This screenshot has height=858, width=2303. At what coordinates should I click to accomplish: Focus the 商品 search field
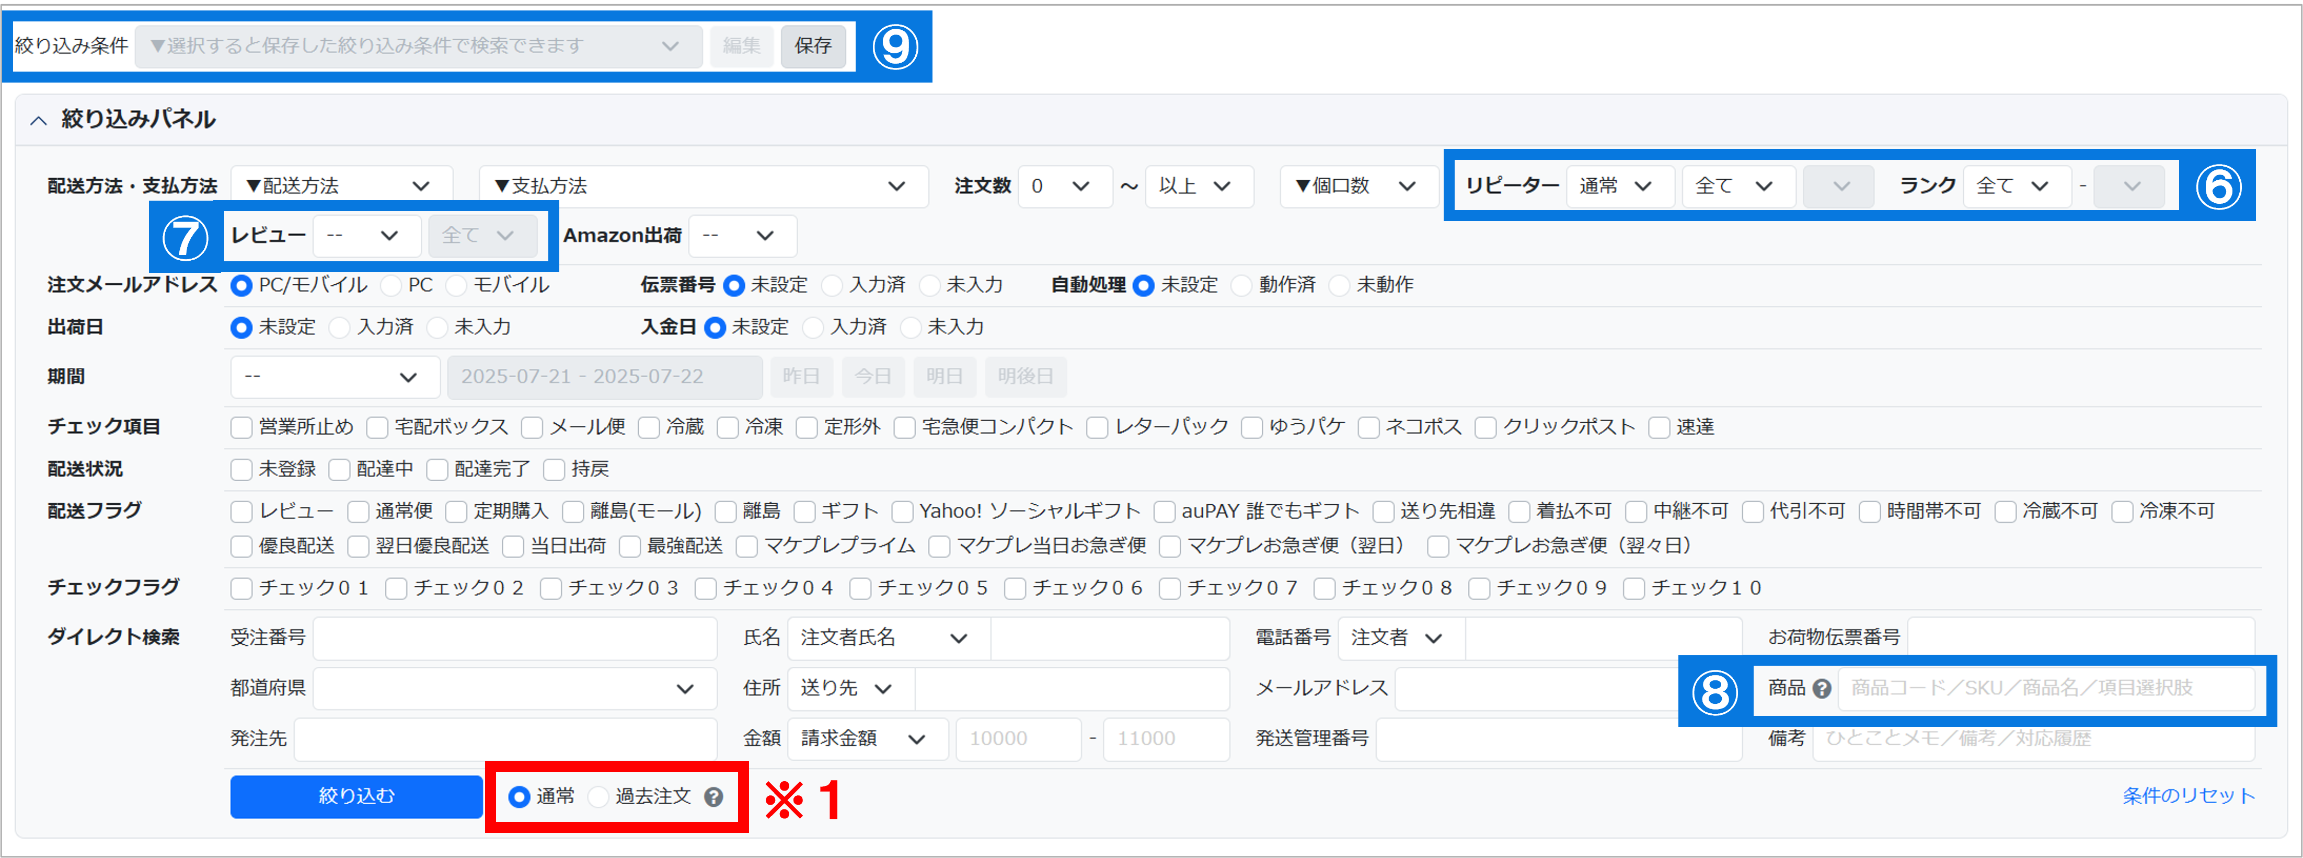[x=2045, y=688]
